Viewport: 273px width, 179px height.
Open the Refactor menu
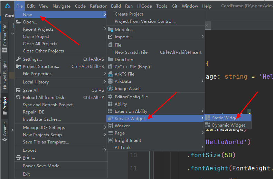pyautogui.click(x=98, y=6)
